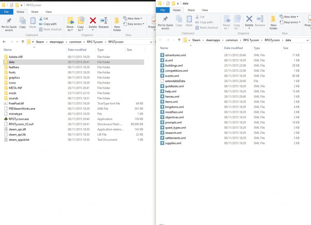Click Pin to Quick access in data window
Image resolution: width=311 pixels, height=225 pixels.
[166, 23]
